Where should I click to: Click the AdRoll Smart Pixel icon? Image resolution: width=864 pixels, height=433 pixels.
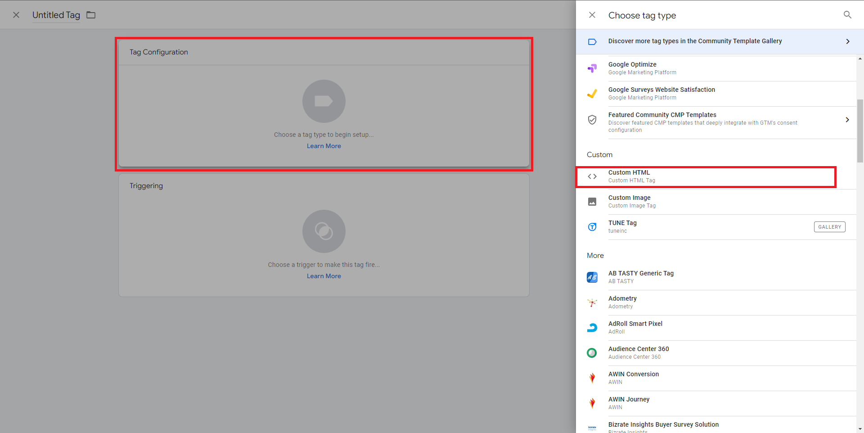coord(592,328)
